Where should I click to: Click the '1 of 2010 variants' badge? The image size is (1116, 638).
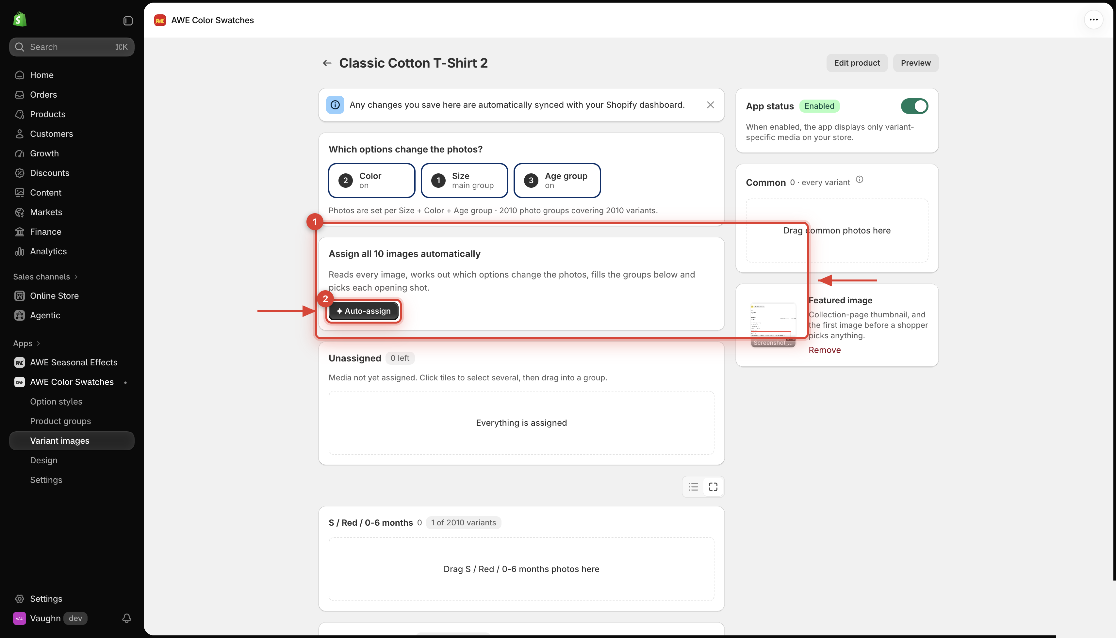click(x=463, y=522)
